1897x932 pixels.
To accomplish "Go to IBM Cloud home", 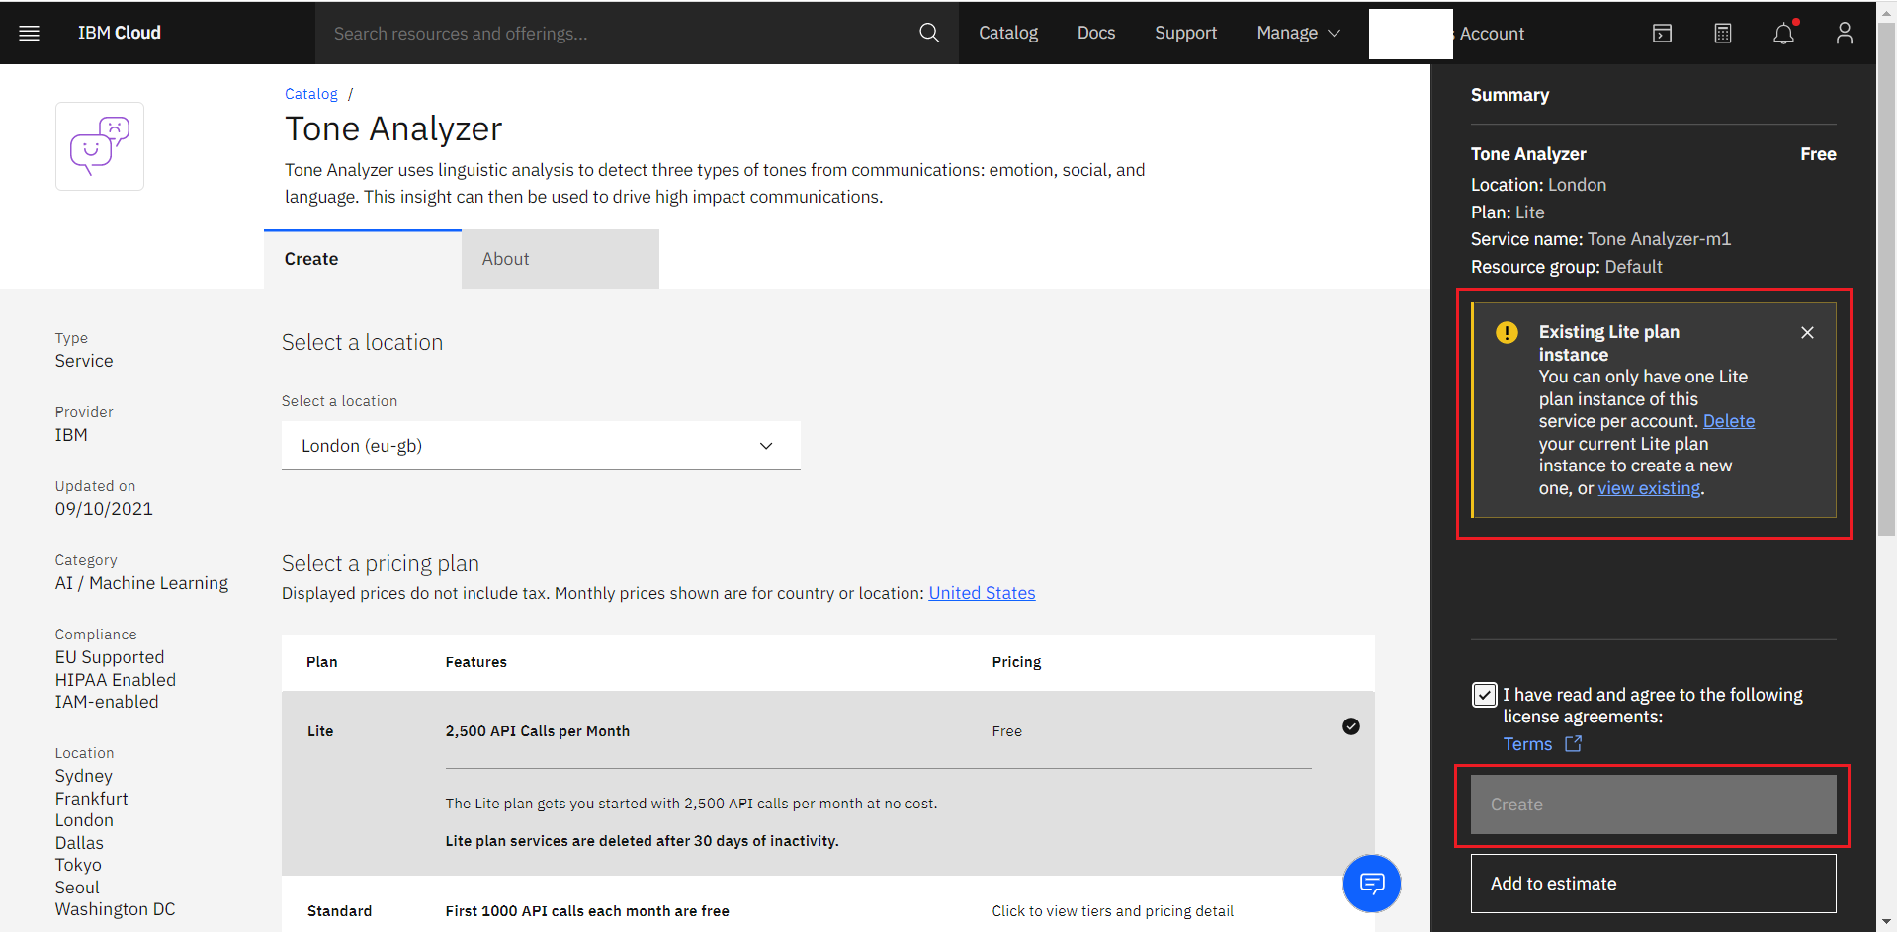I will pos(120,33).
